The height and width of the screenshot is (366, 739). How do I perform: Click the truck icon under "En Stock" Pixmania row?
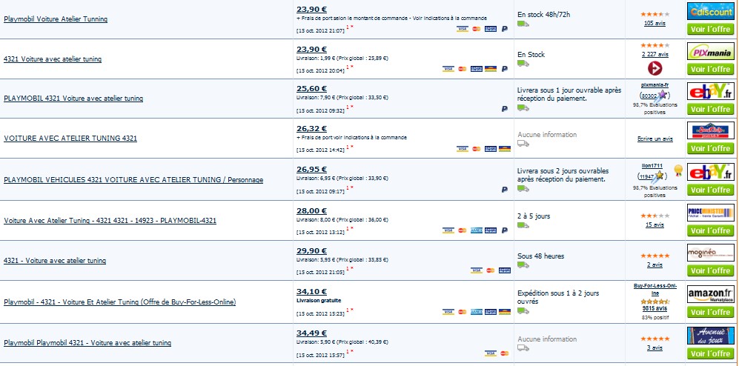[x=523, y=63]
